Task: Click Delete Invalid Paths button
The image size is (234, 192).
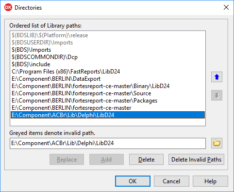Action: [x=196, y=160]
